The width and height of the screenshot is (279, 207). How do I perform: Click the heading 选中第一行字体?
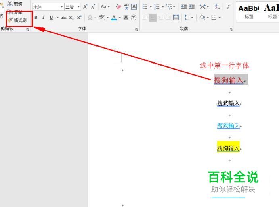pos(224,66)
